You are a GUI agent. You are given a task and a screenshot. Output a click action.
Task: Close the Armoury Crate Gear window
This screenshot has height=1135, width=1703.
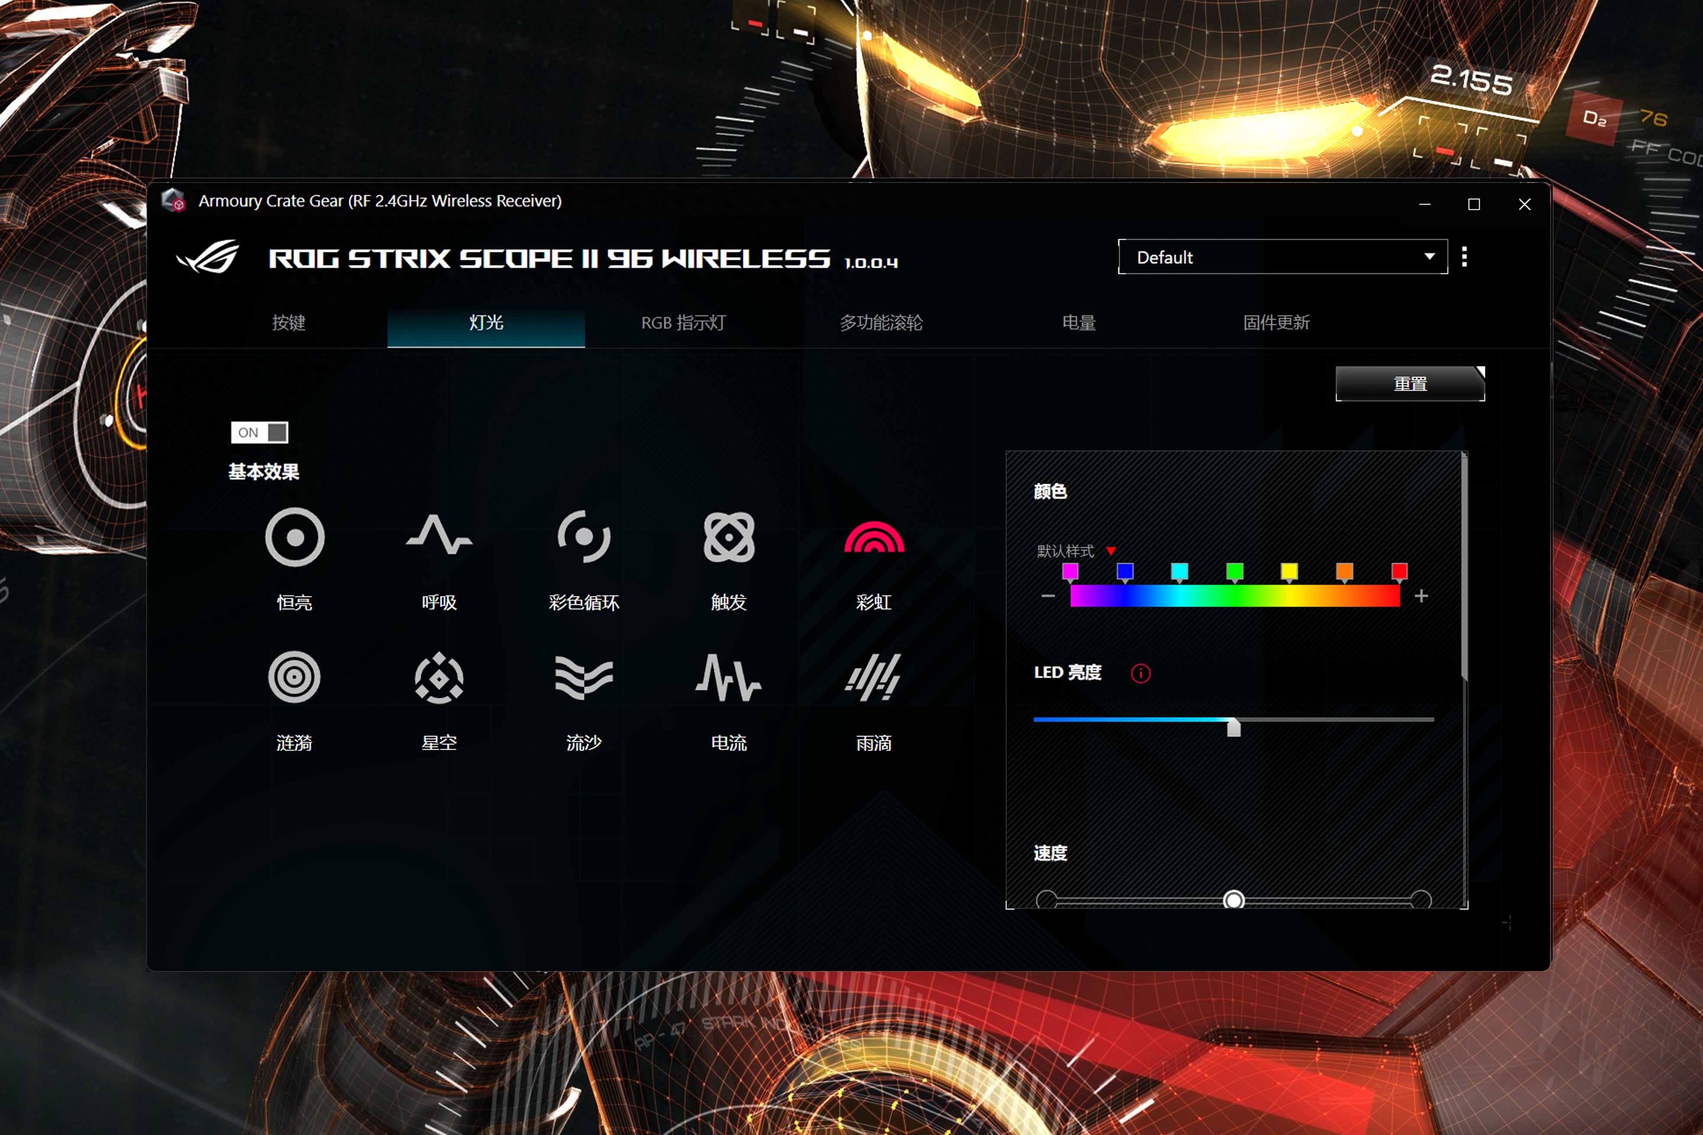coord(1524,204)
